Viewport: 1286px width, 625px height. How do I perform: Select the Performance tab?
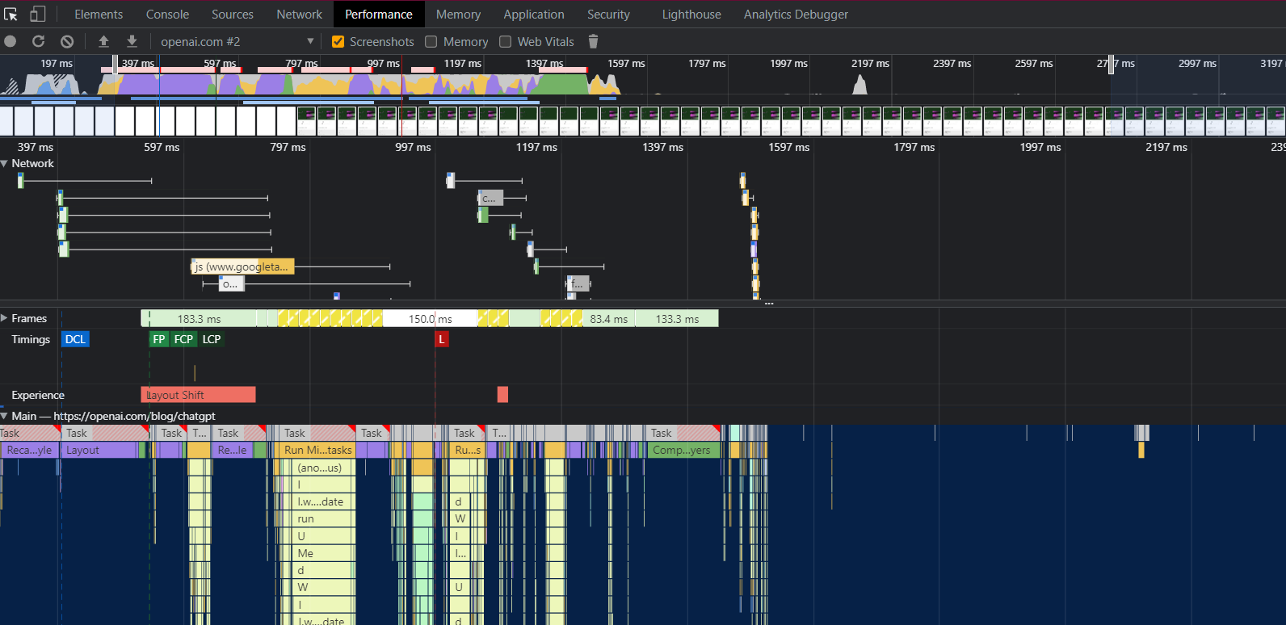(x=379, y=14)
